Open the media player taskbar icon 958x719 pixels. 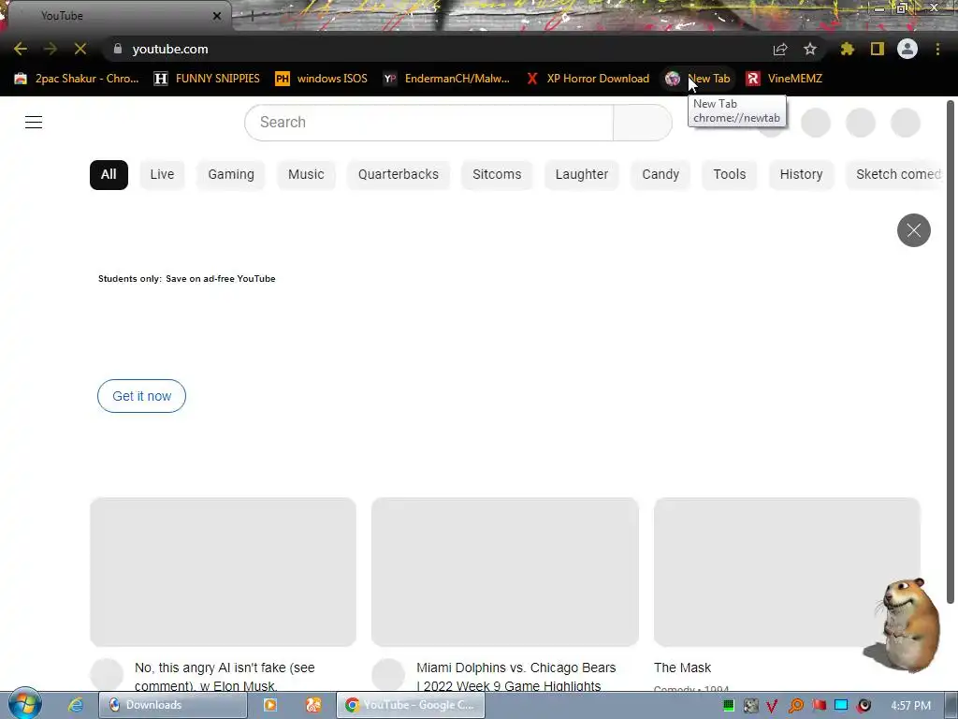coord(270,705)
